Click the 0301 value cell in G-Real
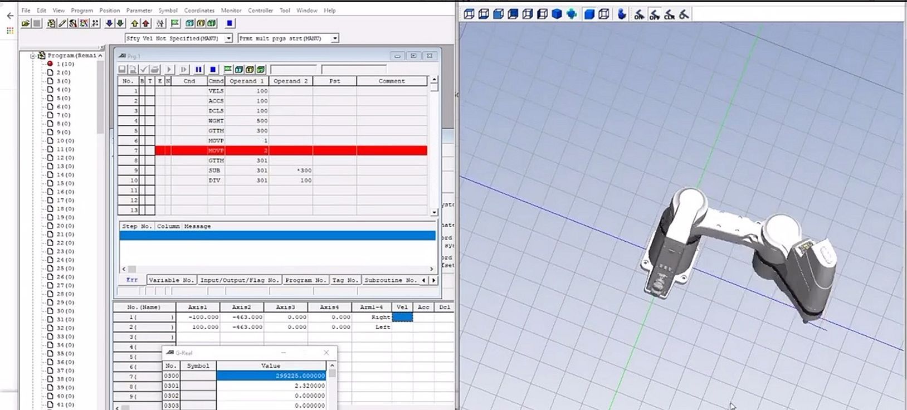Image resolution: width=907 pixels, height=410 pixels. pos(271,385)
